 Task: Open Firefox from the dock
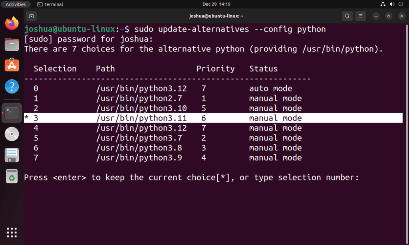(12, 23)
